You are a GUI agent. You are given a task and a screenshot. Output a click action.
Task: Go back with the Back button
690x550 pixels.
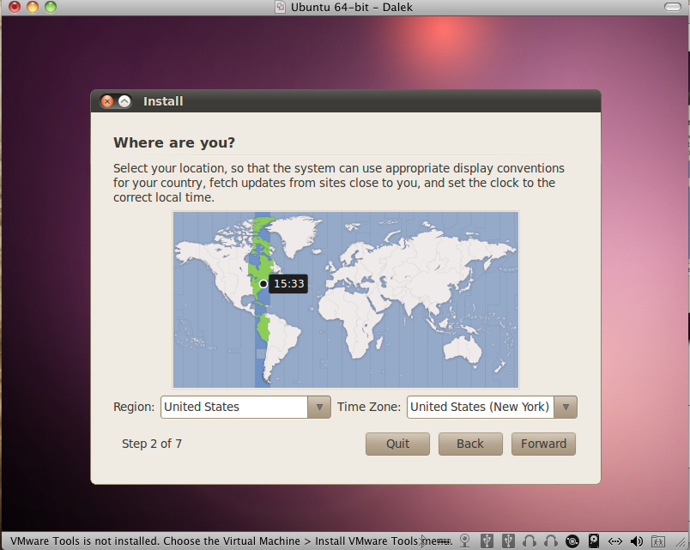pos(470,444)
